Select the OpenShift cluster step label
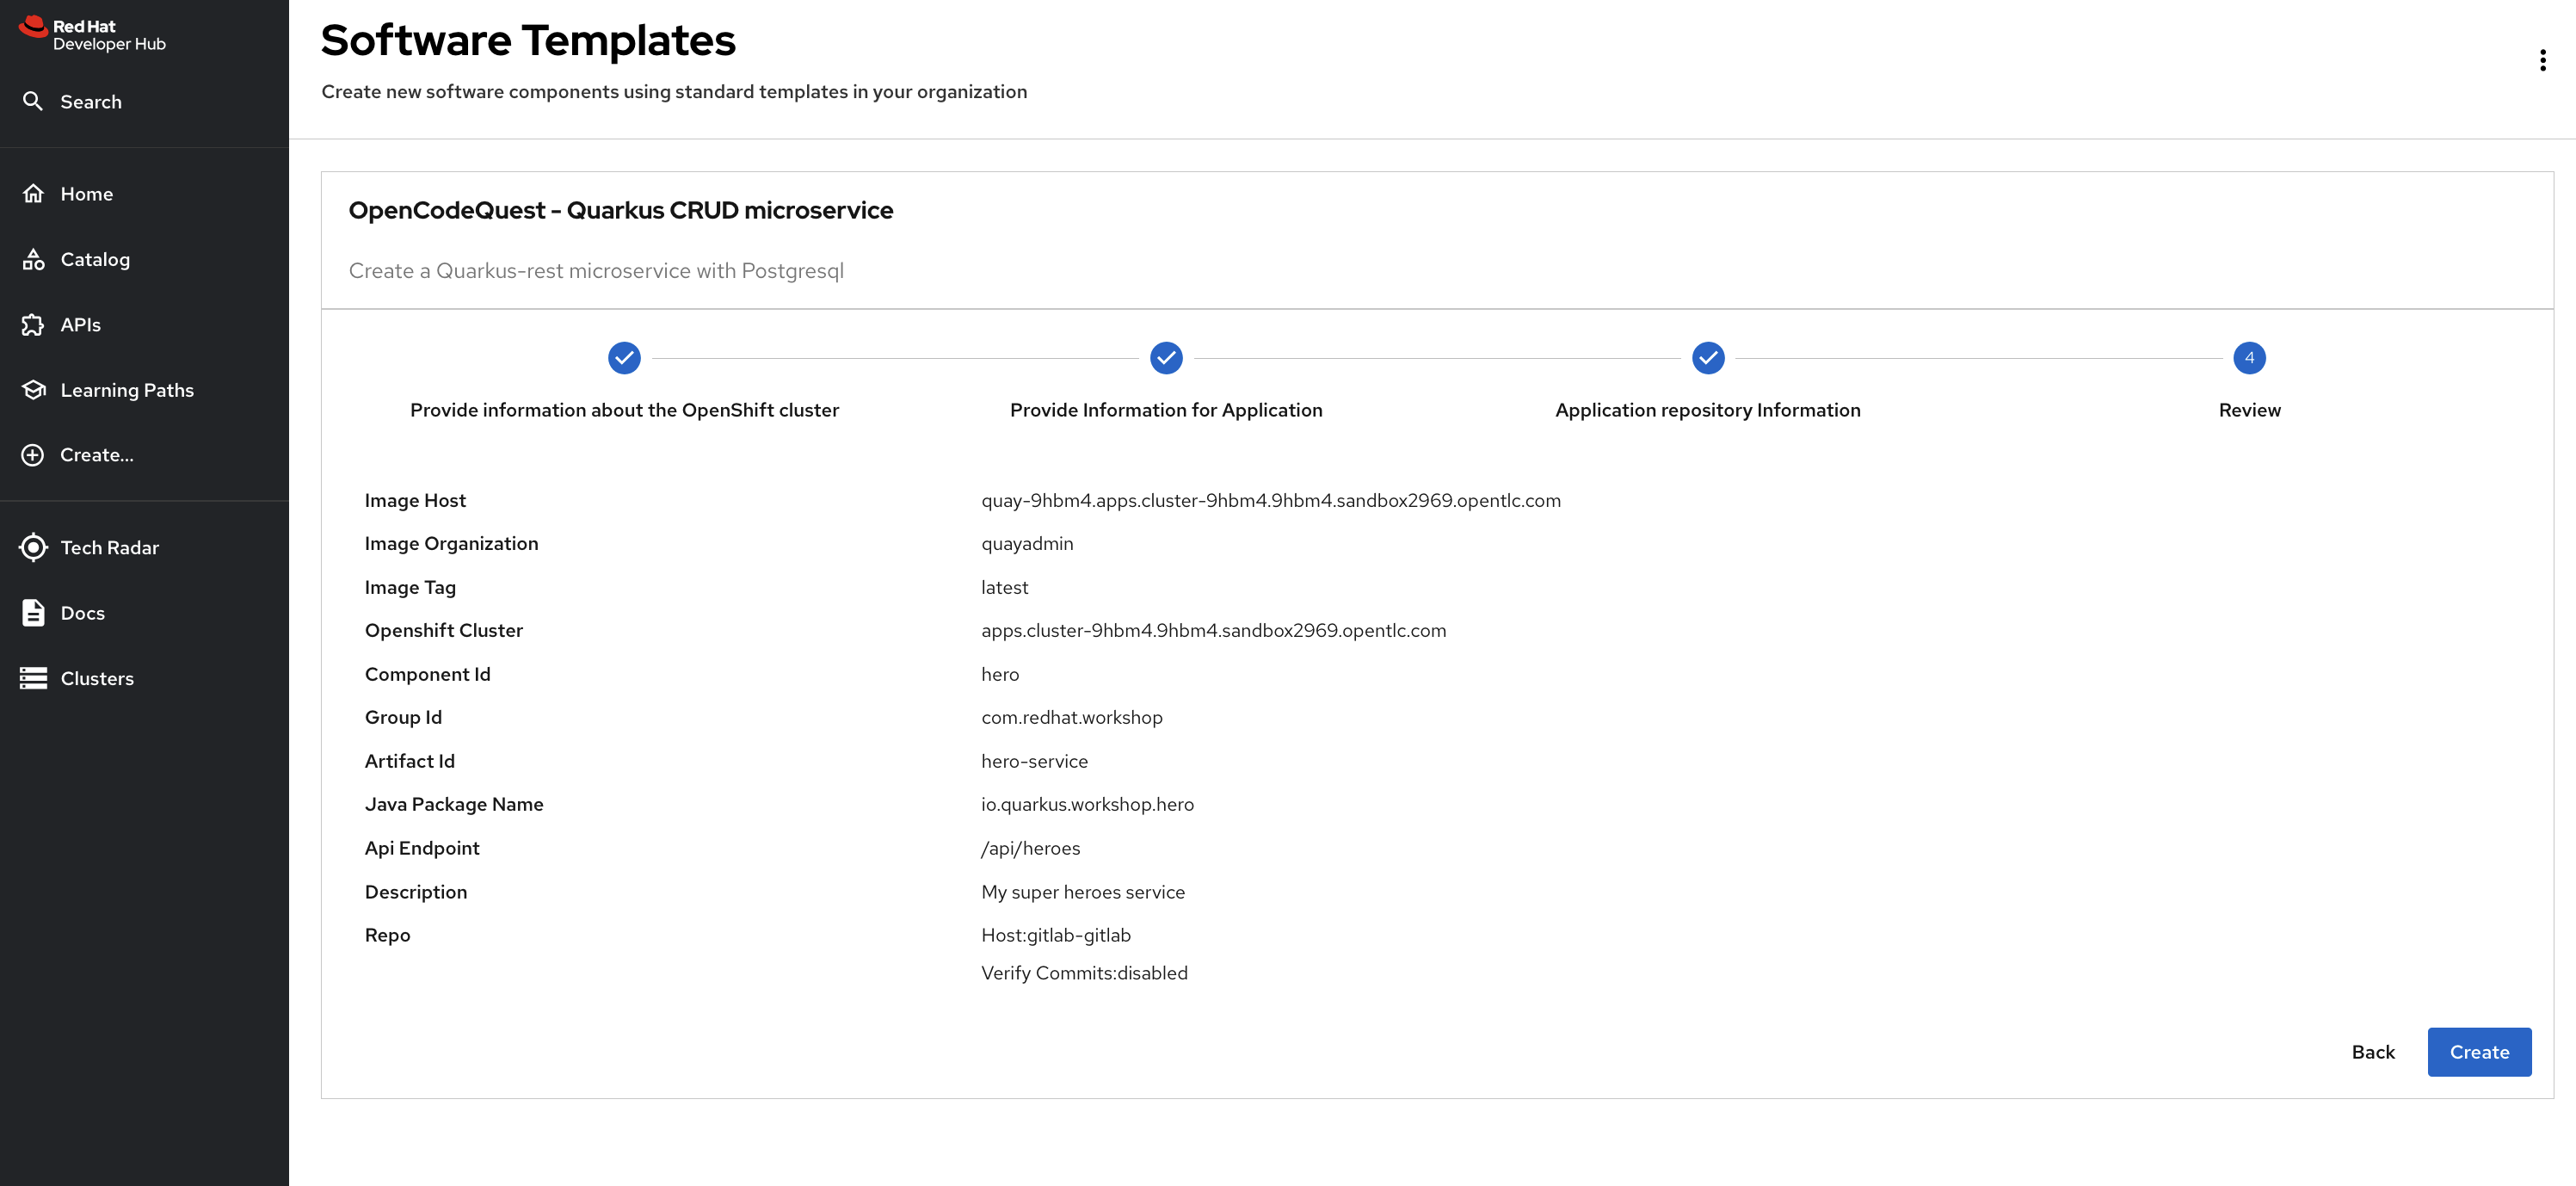This screenshot has width=2576, height=1186. point(624,410)
